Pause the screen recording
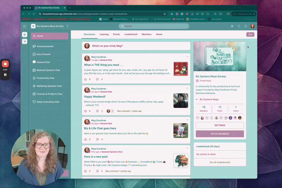 [5, 75]
